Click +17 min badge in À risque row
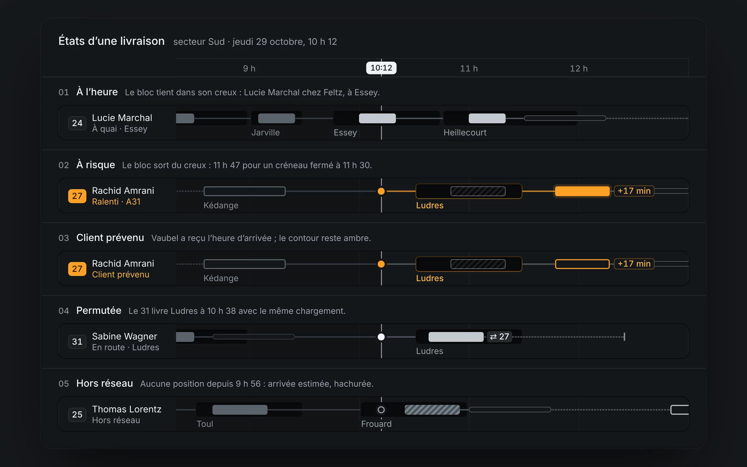 click(x=634, y=191)
